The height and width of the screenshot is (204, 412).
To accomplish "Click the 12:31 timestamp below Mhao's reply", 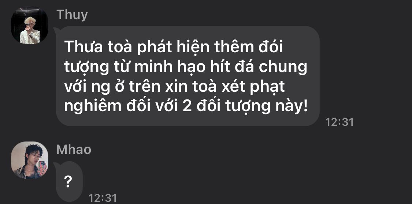I will tap(103, 198).
